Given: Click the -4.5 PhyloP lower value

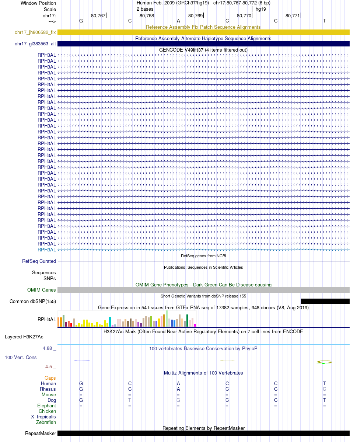Looking at the screenshot, I should (x=48, y=367).
